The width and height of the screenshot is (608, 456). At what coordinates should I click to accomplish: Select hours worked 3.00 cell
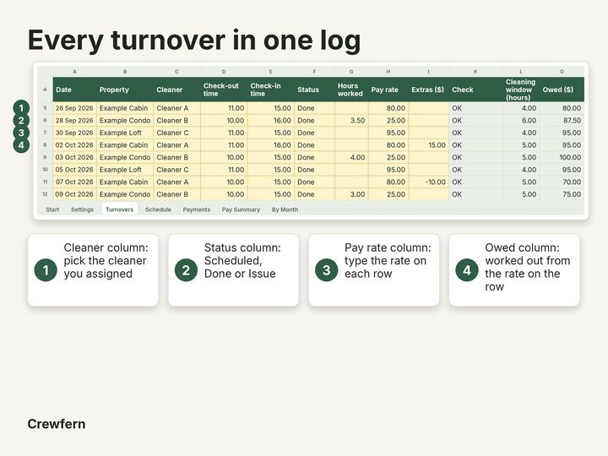click(x=351, y=194)
